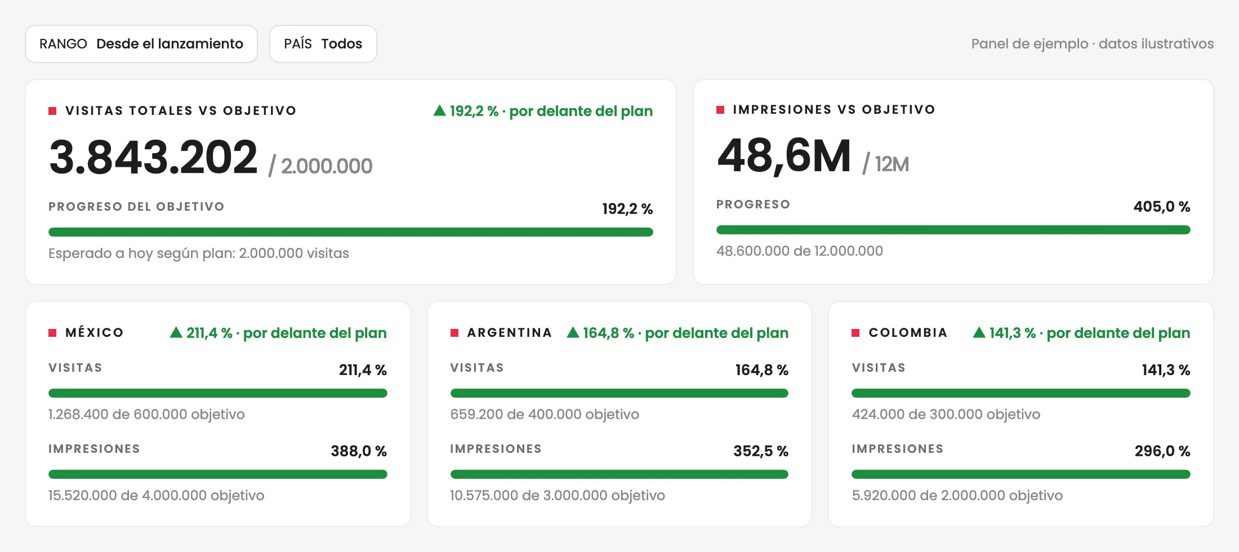The width and height of the screenshot is (1239, 552).
Task: Click Colombia Visitas progress bar
Action: 1021,393
